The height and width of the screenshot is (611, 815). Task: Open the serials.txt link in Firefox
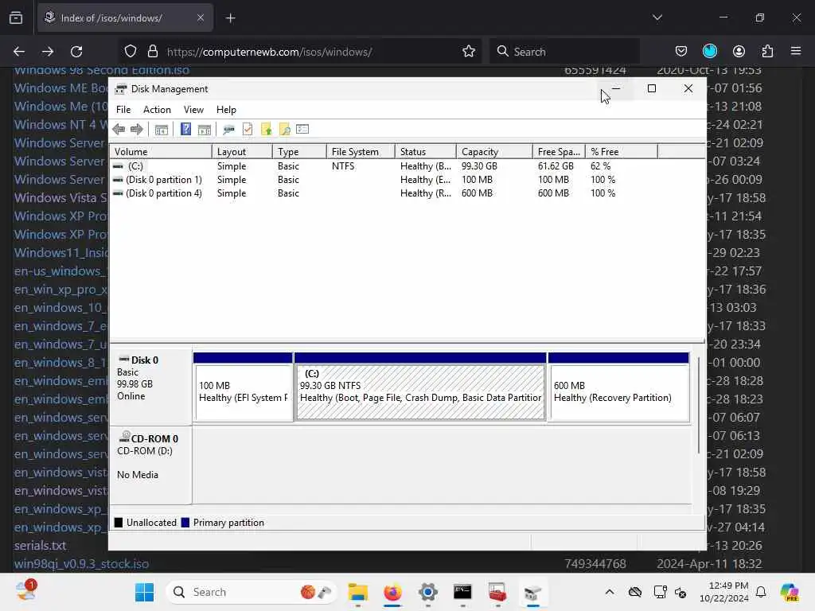40,546
